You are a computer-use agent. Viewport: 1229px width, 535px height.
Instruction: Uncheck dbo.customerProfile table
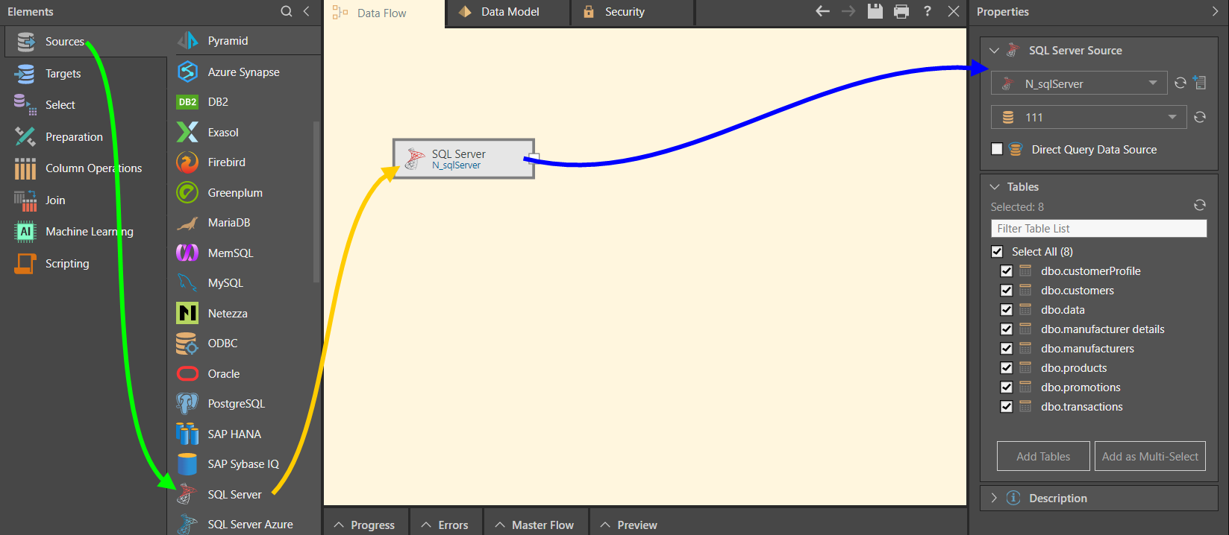[x=1007, y=271]
